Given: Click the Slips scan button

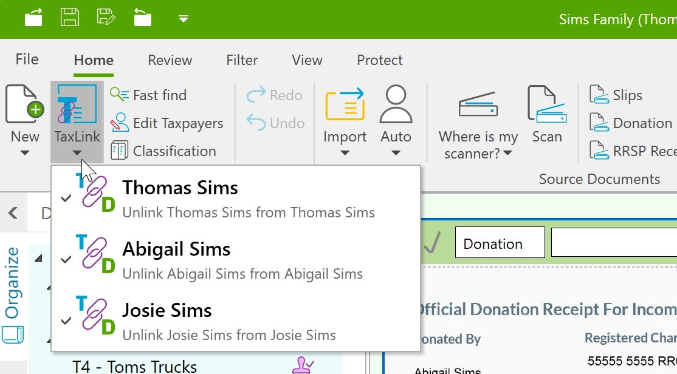Looking at the screenshot, I should pyautogui.click(x=616, y=95).
